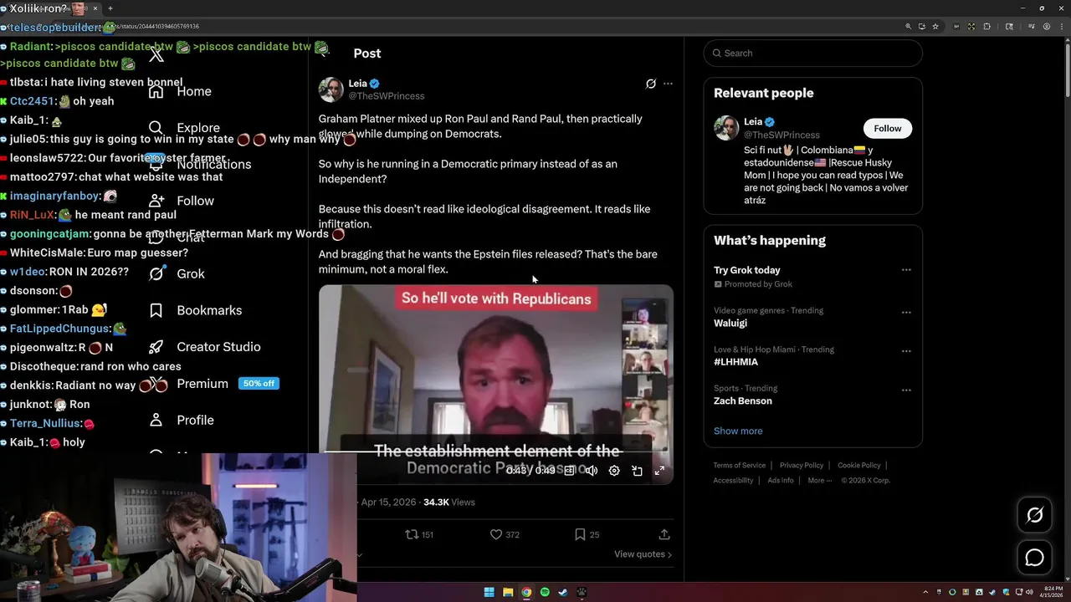Expand the video to fullscreen
This screenshot has width=1071, height=602.
[659, 471]
